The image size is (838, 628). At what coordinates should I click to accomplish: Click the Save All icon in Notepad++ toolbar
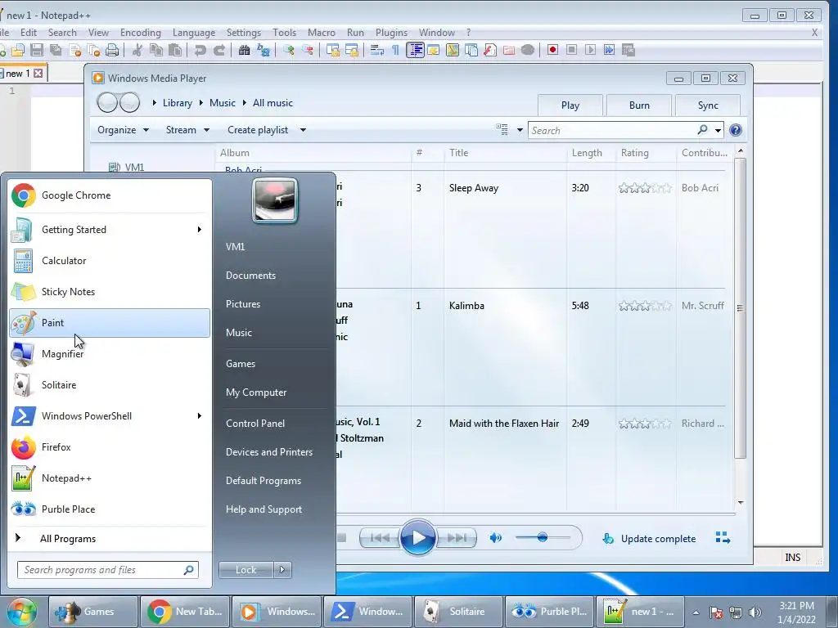tap(56, 50)
